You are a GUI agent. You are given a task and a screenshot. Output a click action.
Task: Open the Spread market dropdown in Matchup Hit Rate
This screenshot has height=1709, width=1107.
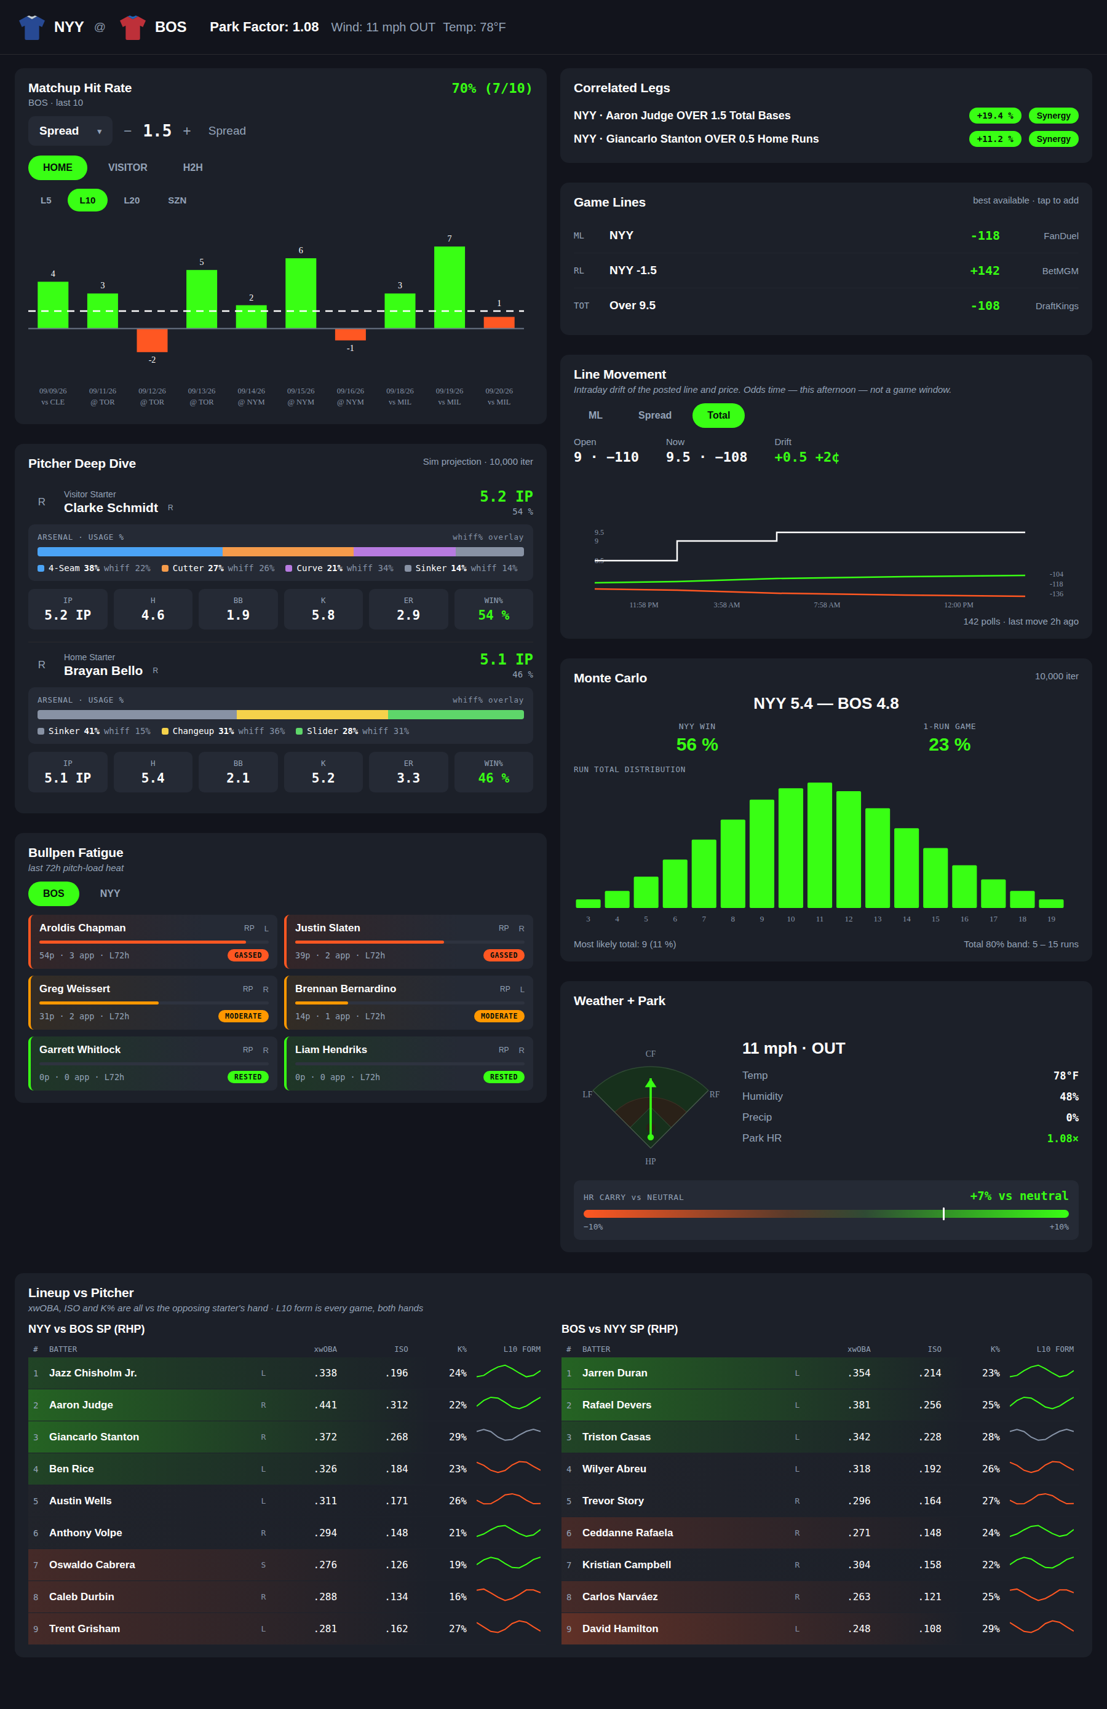tap(70, 131)
